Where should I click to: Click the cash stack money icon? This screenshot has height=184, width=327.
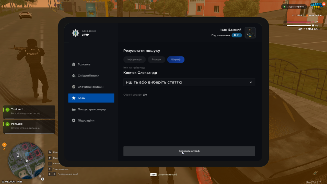coord(300,29)
